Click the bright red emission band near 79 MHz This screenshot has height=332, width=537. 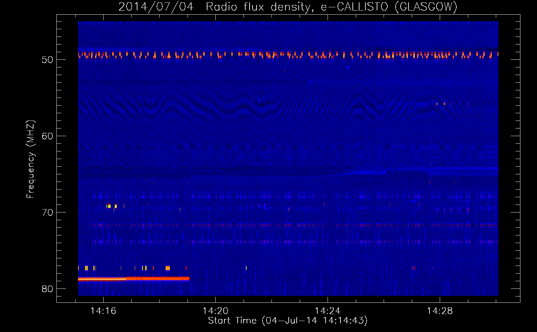[134, 279]
